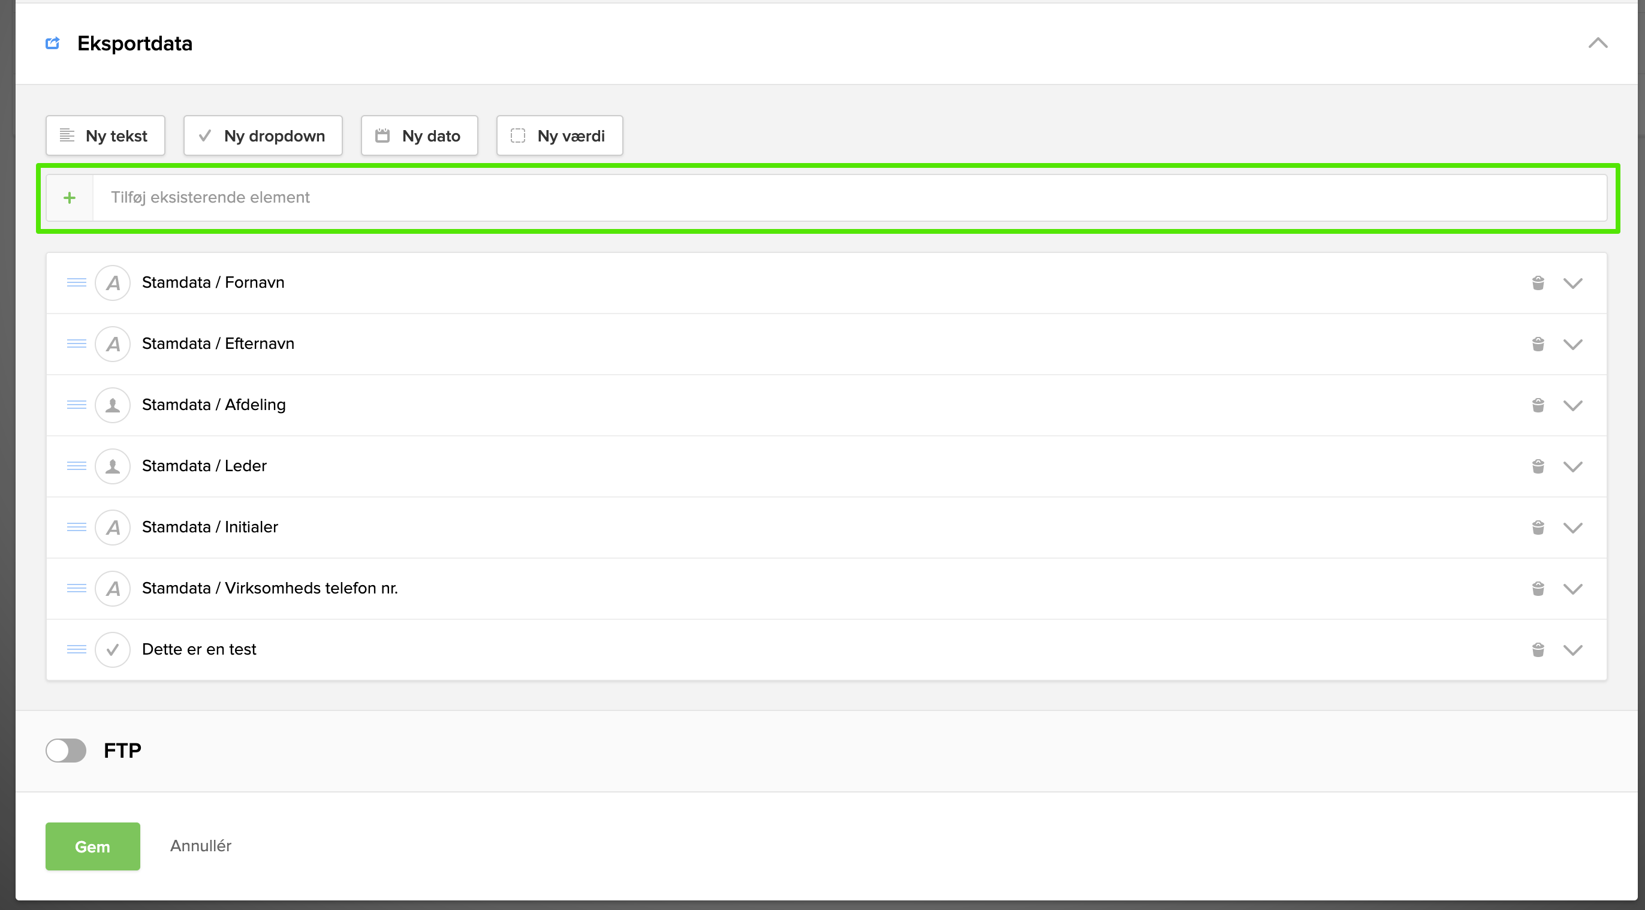Click trash icon for Stamdata / Initialer
Image resolution: width=1645 pixels, height=910 pixels.
[1538, 528]
